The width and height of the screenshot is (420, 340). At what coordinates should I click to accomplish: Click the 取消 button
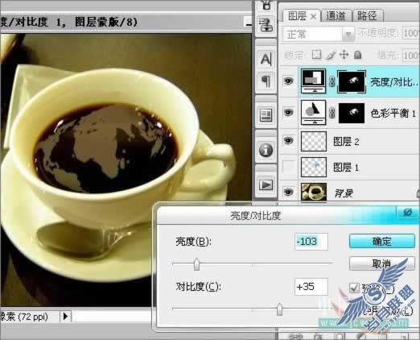(382, 263)
